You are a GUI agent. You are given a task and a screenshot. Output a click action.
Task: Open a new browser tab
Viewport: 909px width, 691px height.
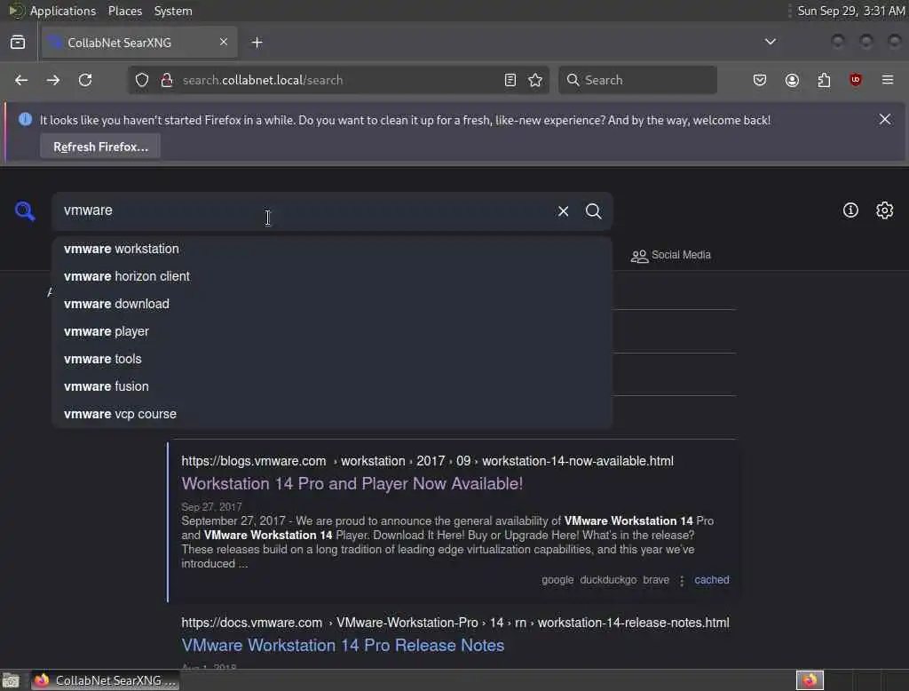[x=257, y=43]
